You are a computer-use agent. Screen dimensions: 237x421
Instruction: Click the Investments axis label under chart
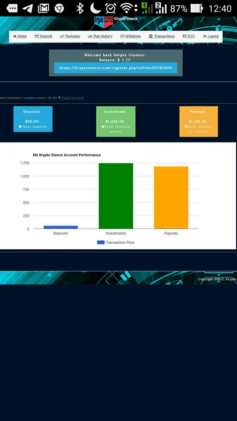(x=116, y=233)
